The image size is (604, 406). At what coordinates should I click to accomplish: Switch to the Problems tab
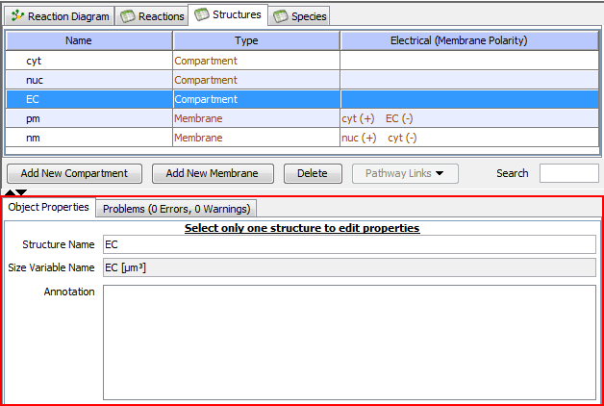click(x=176, y=209)
